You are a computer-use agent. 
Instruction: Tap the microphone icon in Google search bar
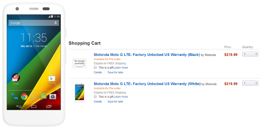pyautogui.click(x=56, y=23)
